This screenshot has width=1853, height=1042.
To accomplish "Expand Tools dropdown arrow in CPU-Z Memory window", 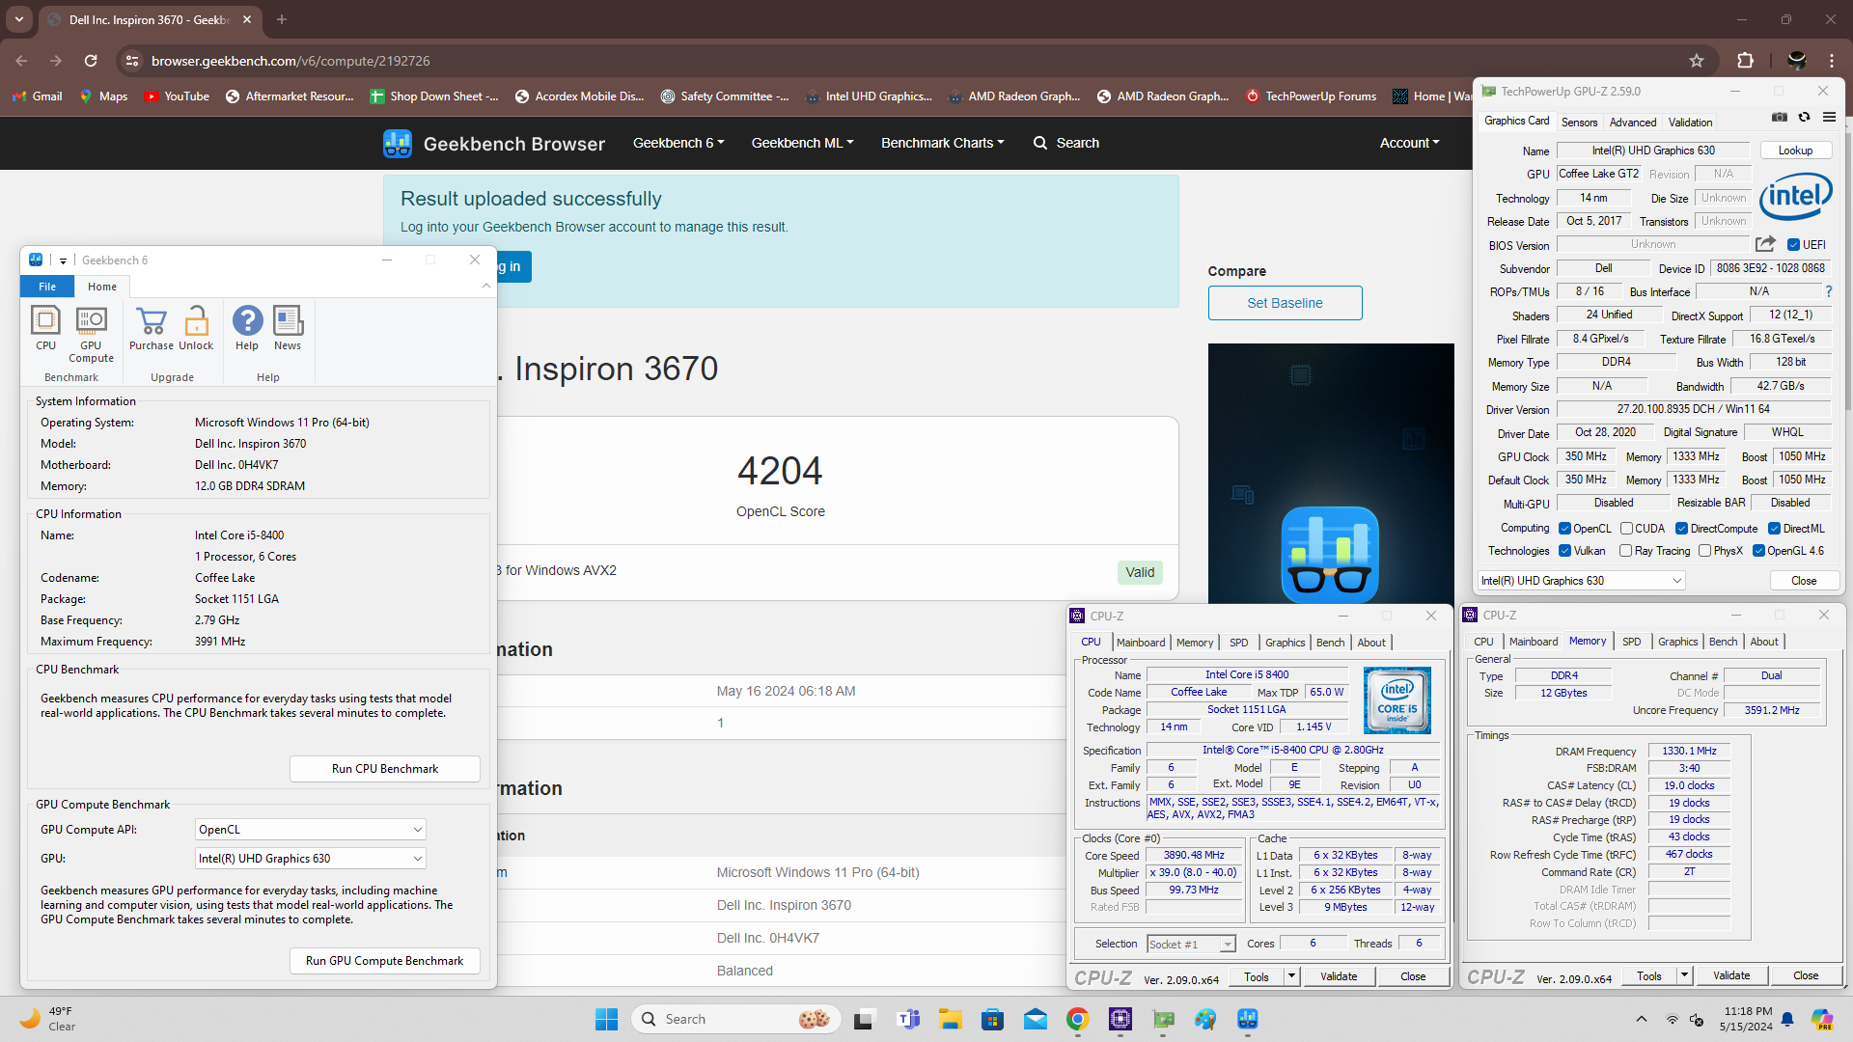I will click(x=1684, y=975).
